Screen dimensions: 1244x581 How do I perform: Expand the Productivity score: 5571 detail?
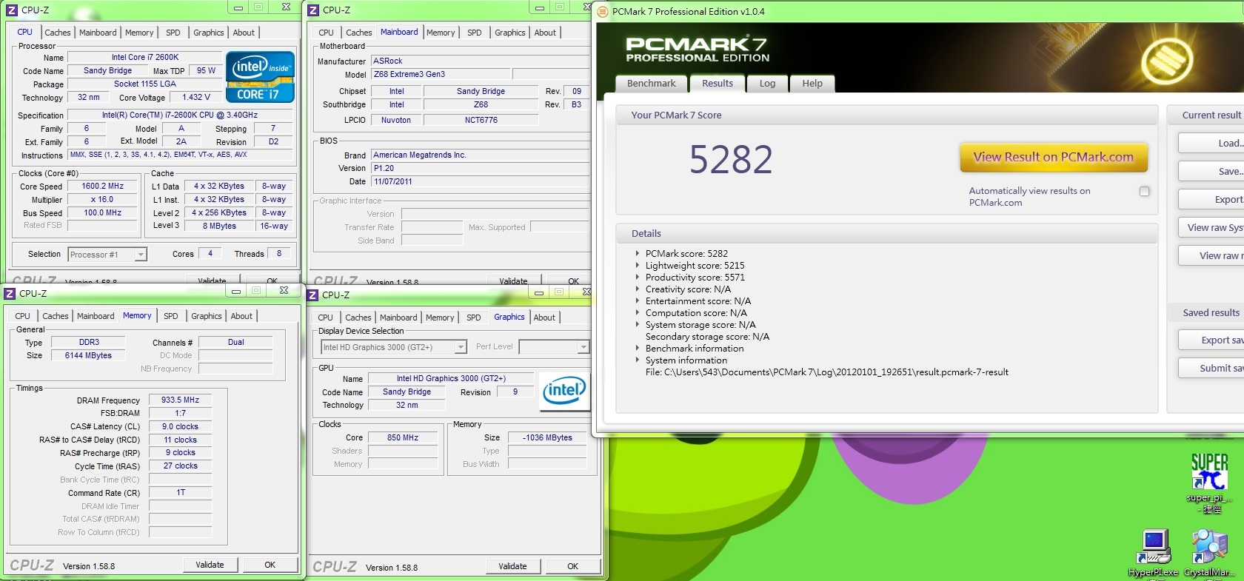point(637,277)
